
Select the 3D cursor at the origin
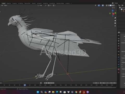pos(67,74)
